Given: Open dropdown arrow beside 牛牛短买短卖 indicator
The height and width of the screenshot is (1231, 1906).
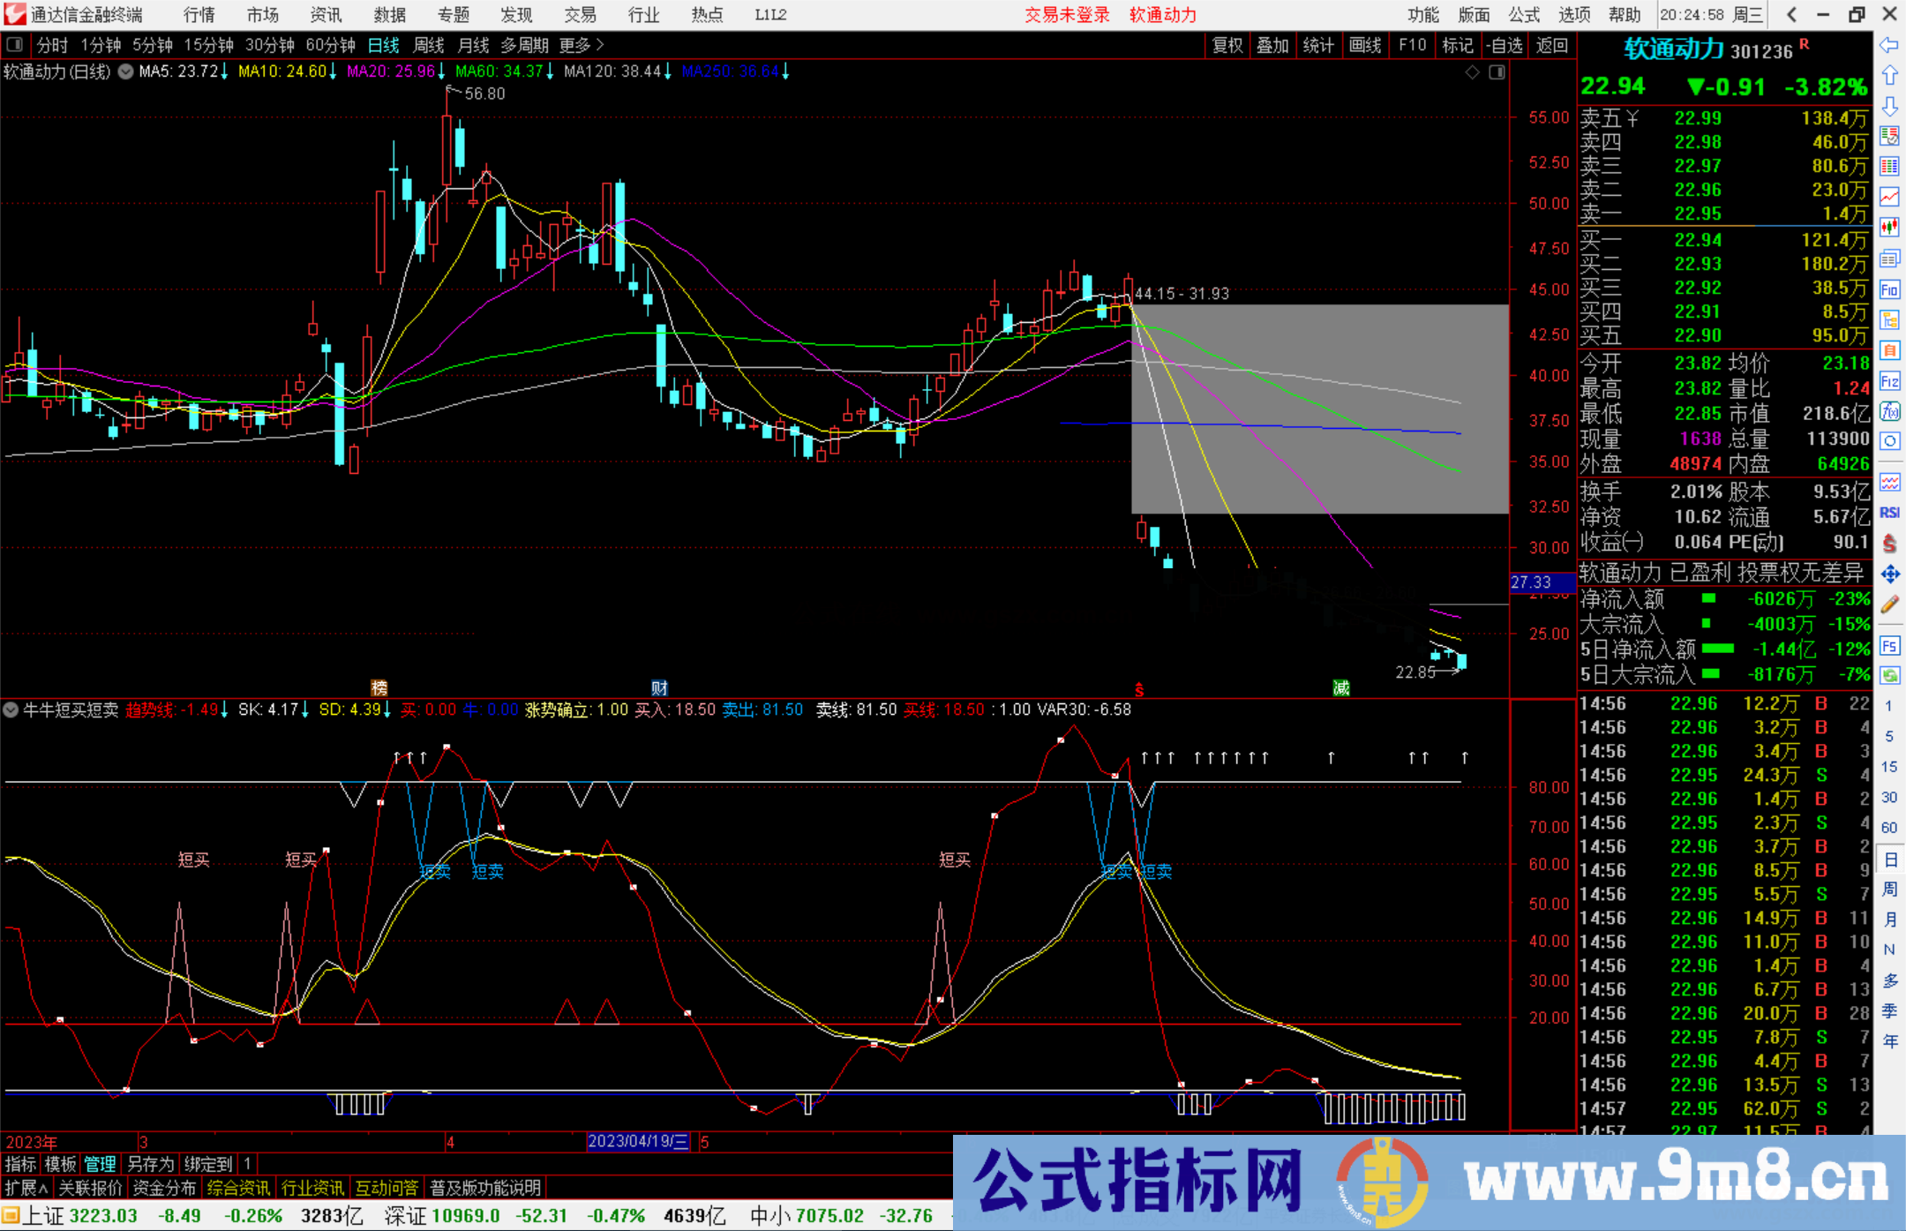Looking at the screenshot, I should coord(11,709).
